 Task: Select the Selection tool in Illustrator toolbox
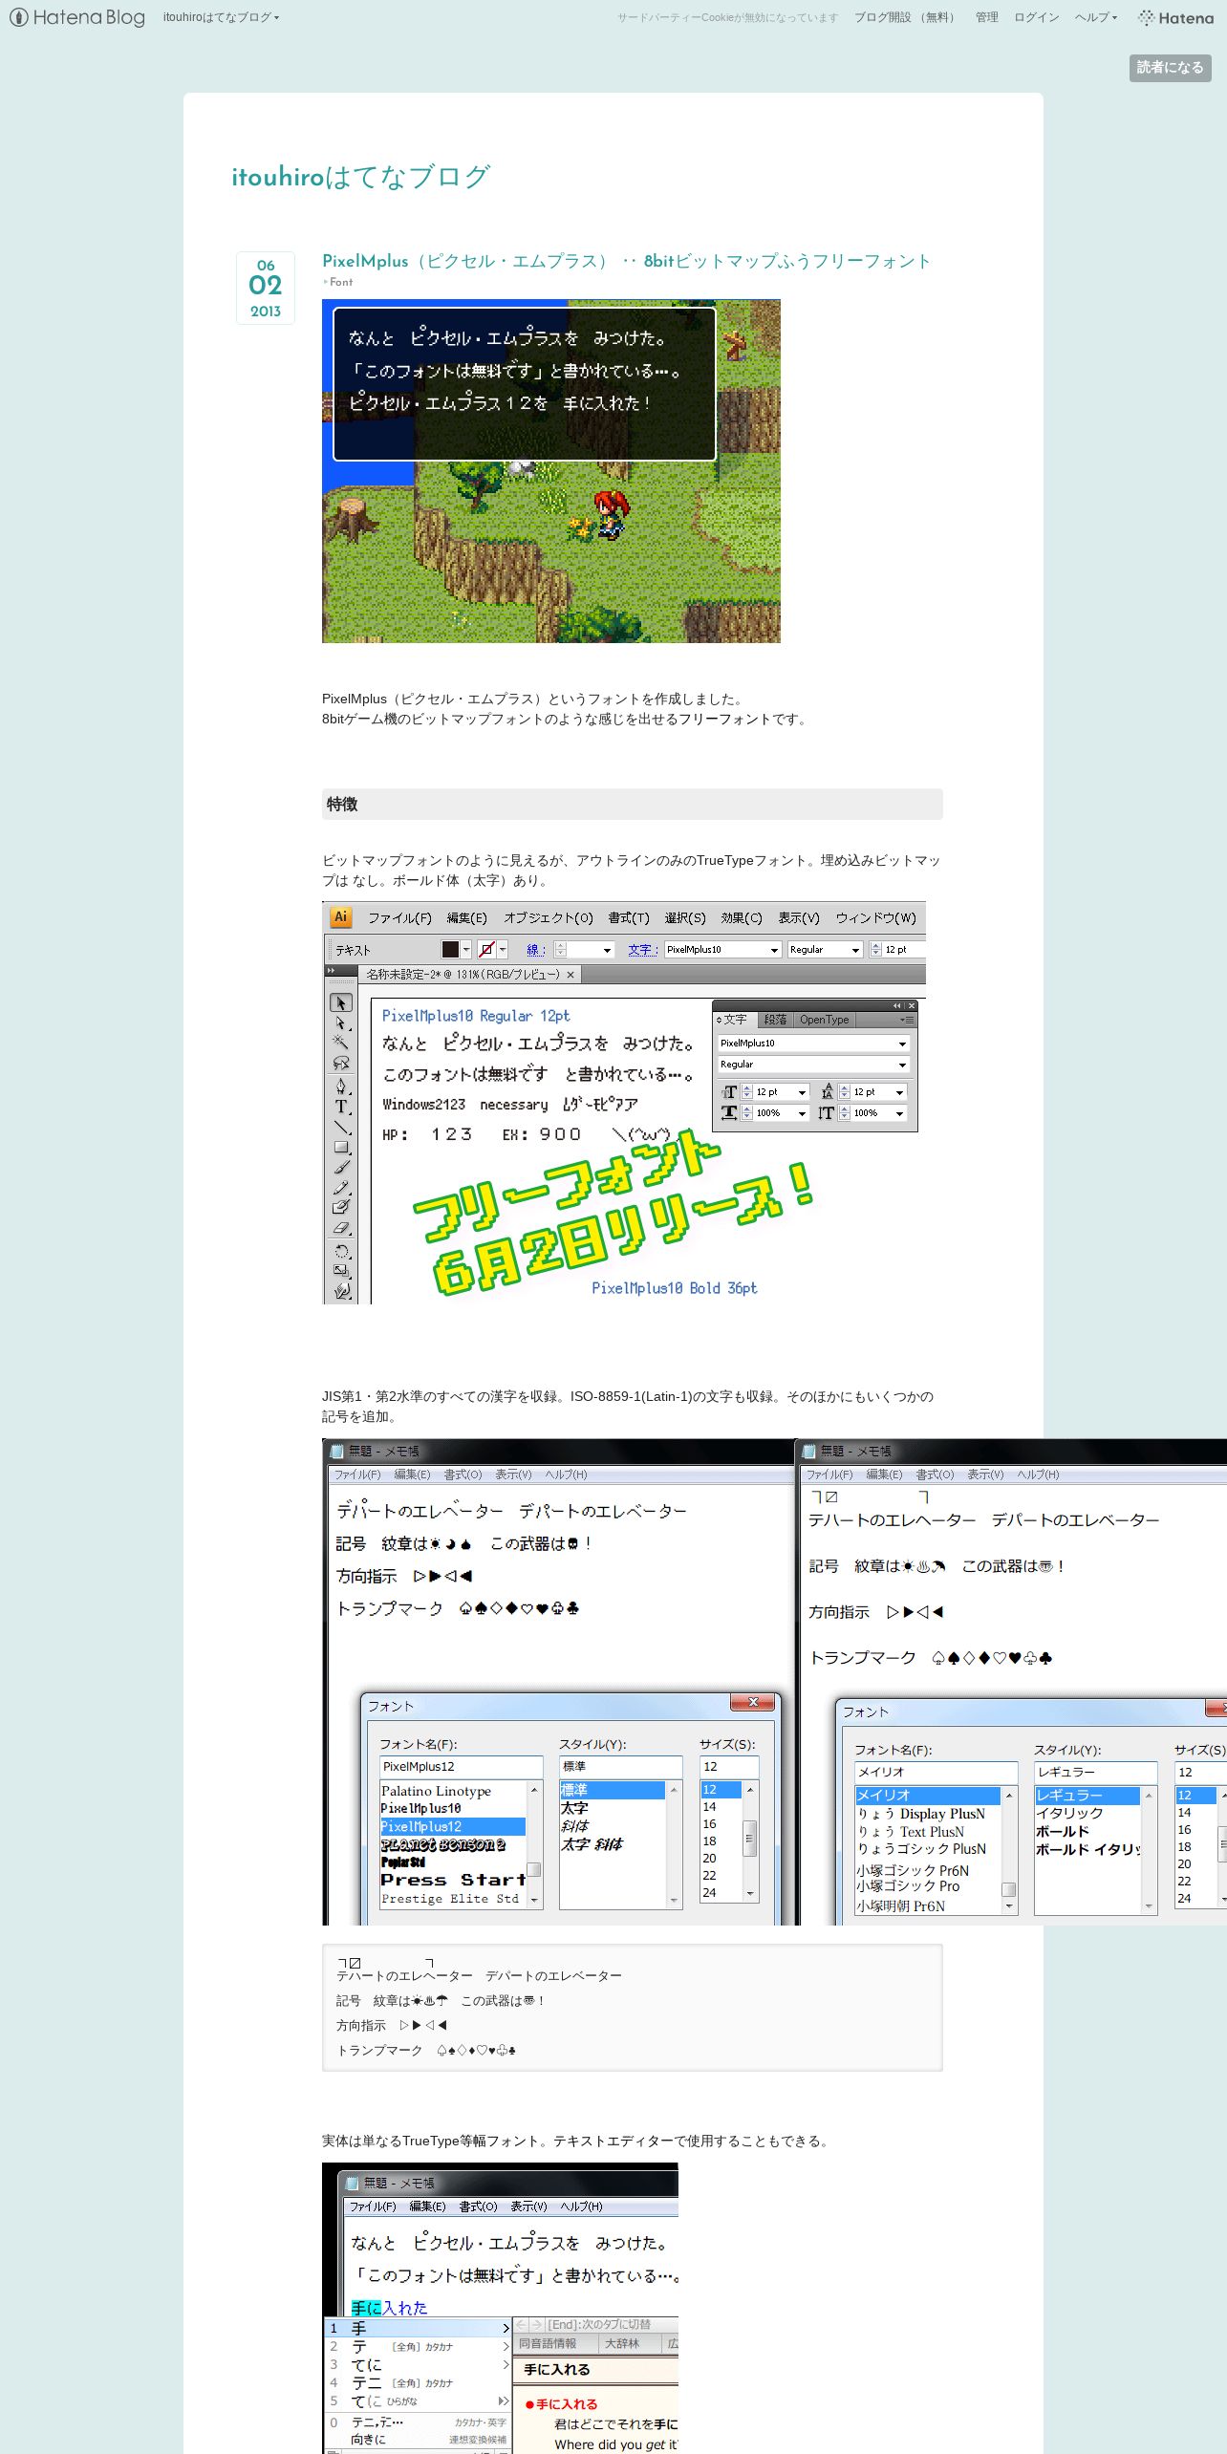[341, 1002]
